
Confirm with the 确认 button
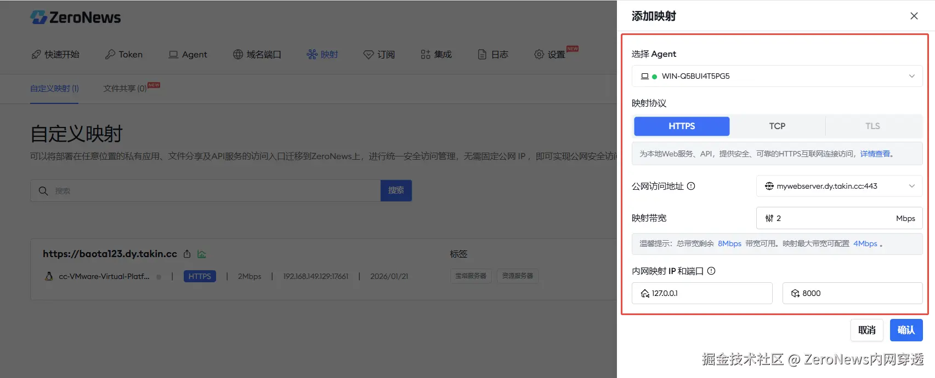coord(906,330)
